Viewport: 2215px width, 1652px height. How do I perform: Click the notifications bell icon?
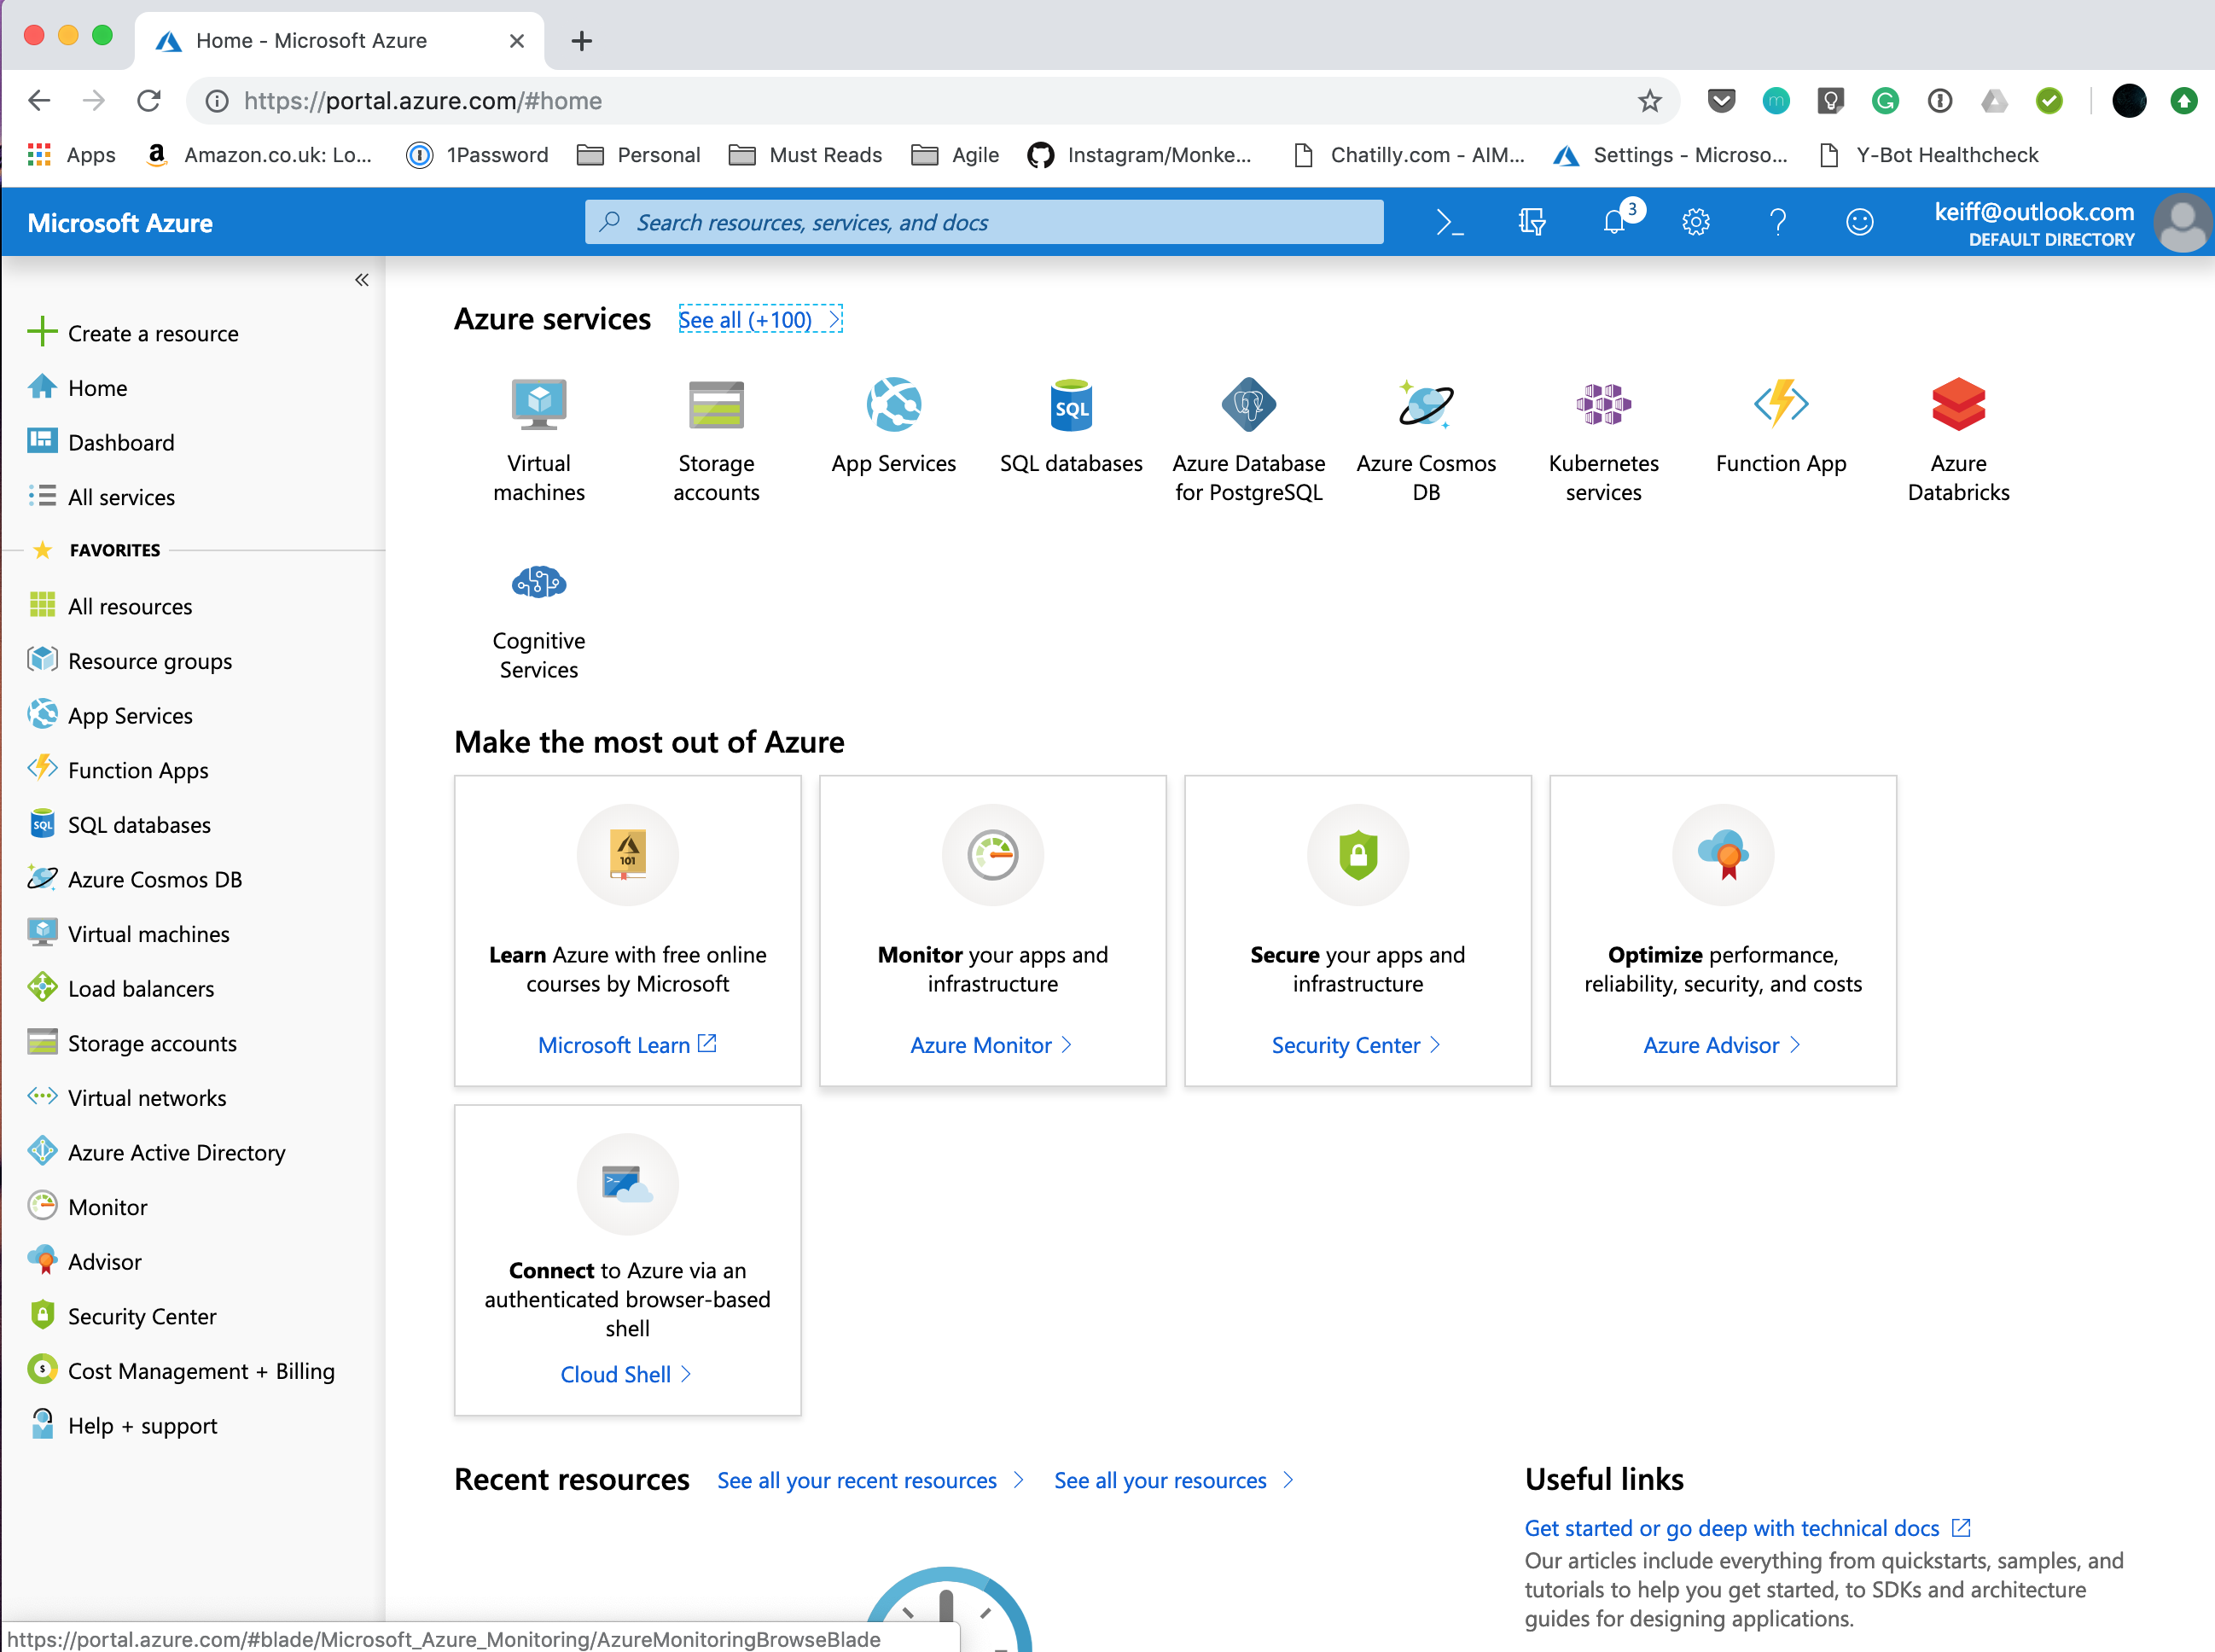tap(1613, 222)
